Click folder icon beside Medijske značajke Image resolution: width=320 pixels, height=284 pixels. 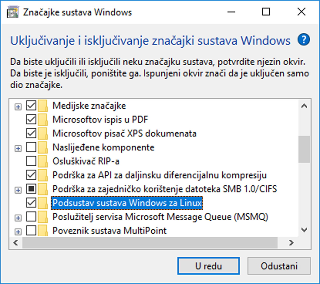tap(43, 106)
